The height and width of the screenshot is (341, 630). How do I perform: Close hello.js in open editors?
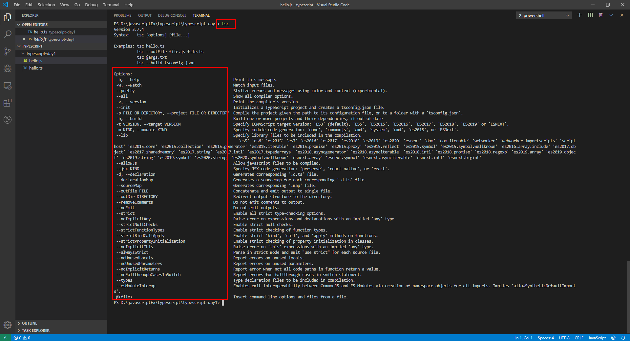(x=24, y=39)
